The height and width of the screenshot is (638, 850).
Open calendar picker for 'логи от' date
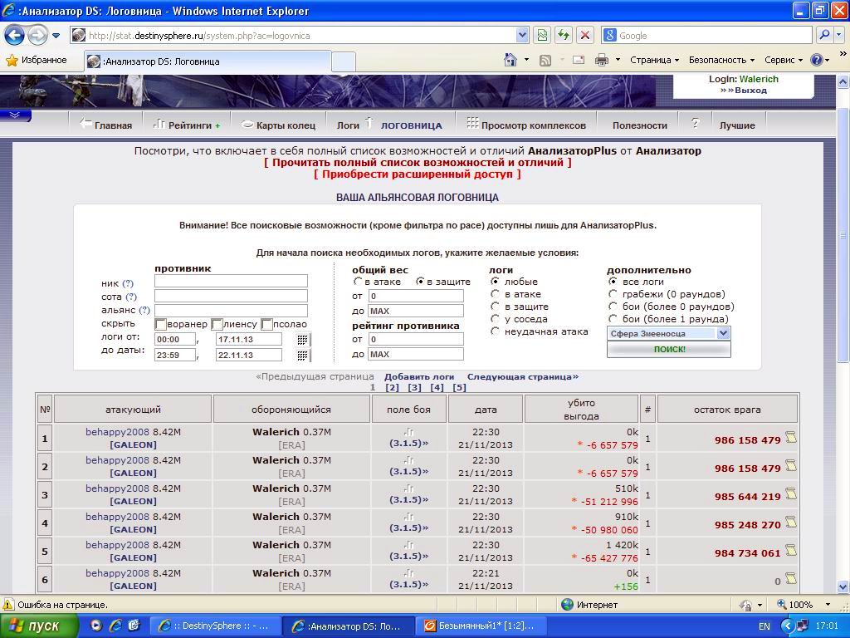tap(303, 340)
